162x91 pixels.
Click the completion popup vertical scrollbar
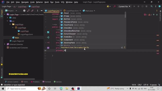pos(125,15)
